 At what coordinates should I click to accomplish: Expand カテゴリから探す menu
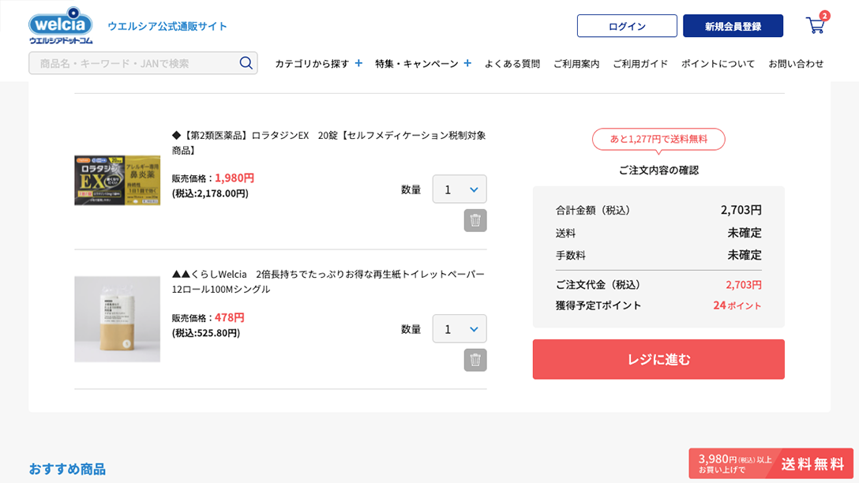pos(312,64)
